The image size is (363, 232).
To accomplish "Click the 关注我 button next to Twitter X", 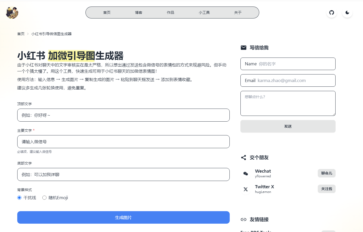I will tap(327, 189).
